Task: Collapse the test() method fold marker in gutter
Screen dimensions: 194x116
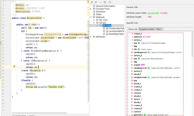Action: click(x=11, y=25)
